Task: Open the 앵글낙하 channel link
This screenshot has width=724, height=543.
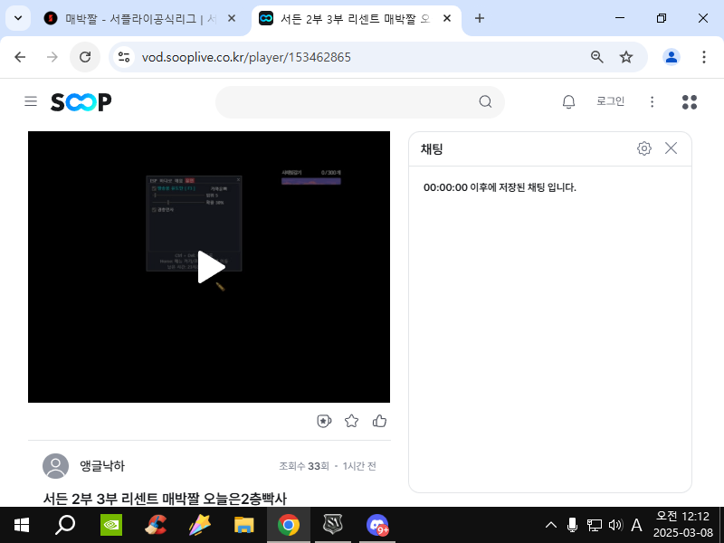Action: (101, 466)
